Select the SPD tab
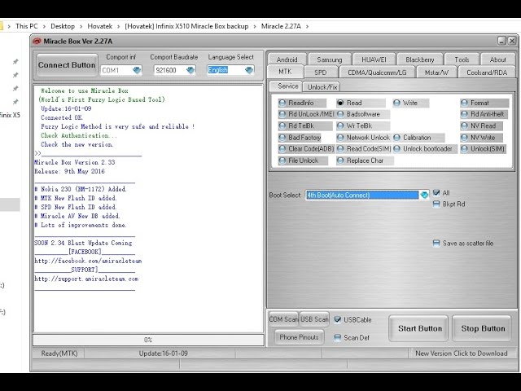Screen dimensions: 521x391 [320, 72]
